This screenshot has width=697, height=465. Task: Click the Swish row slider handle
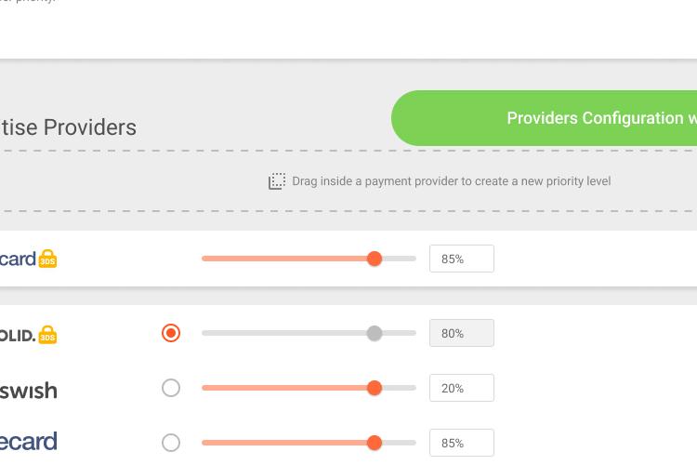(x=375, y=388)
